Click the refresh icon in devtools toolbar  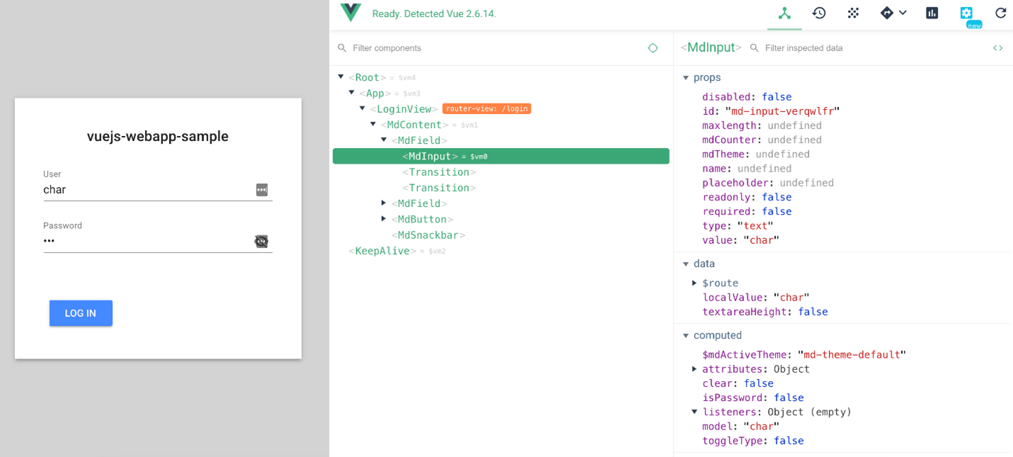pyautogui.click(x=1000, y=13)
